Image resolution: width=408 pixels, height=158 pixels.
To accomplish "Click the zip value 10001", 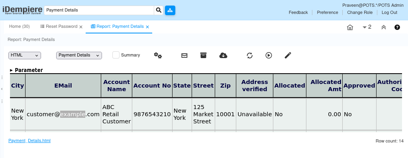I will coord(226,114).
